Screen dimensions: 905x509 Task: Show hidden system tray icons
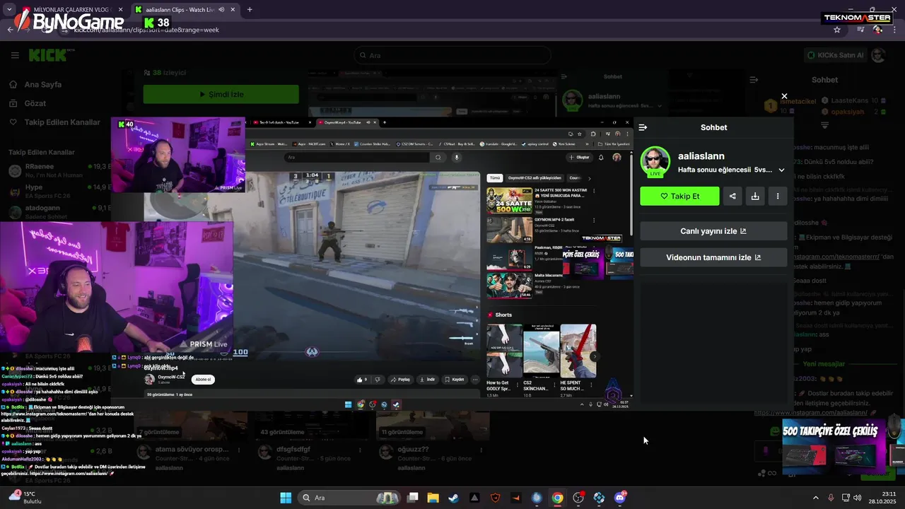815,498
